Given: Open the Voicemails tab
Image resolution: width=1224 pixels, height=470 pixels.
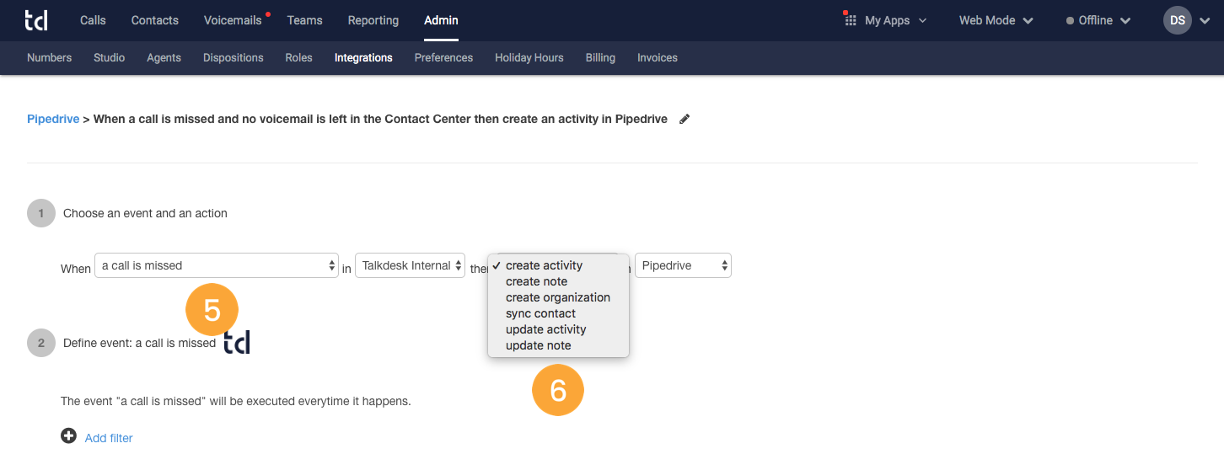Looking at the screenshot, I should coord(233,20).
